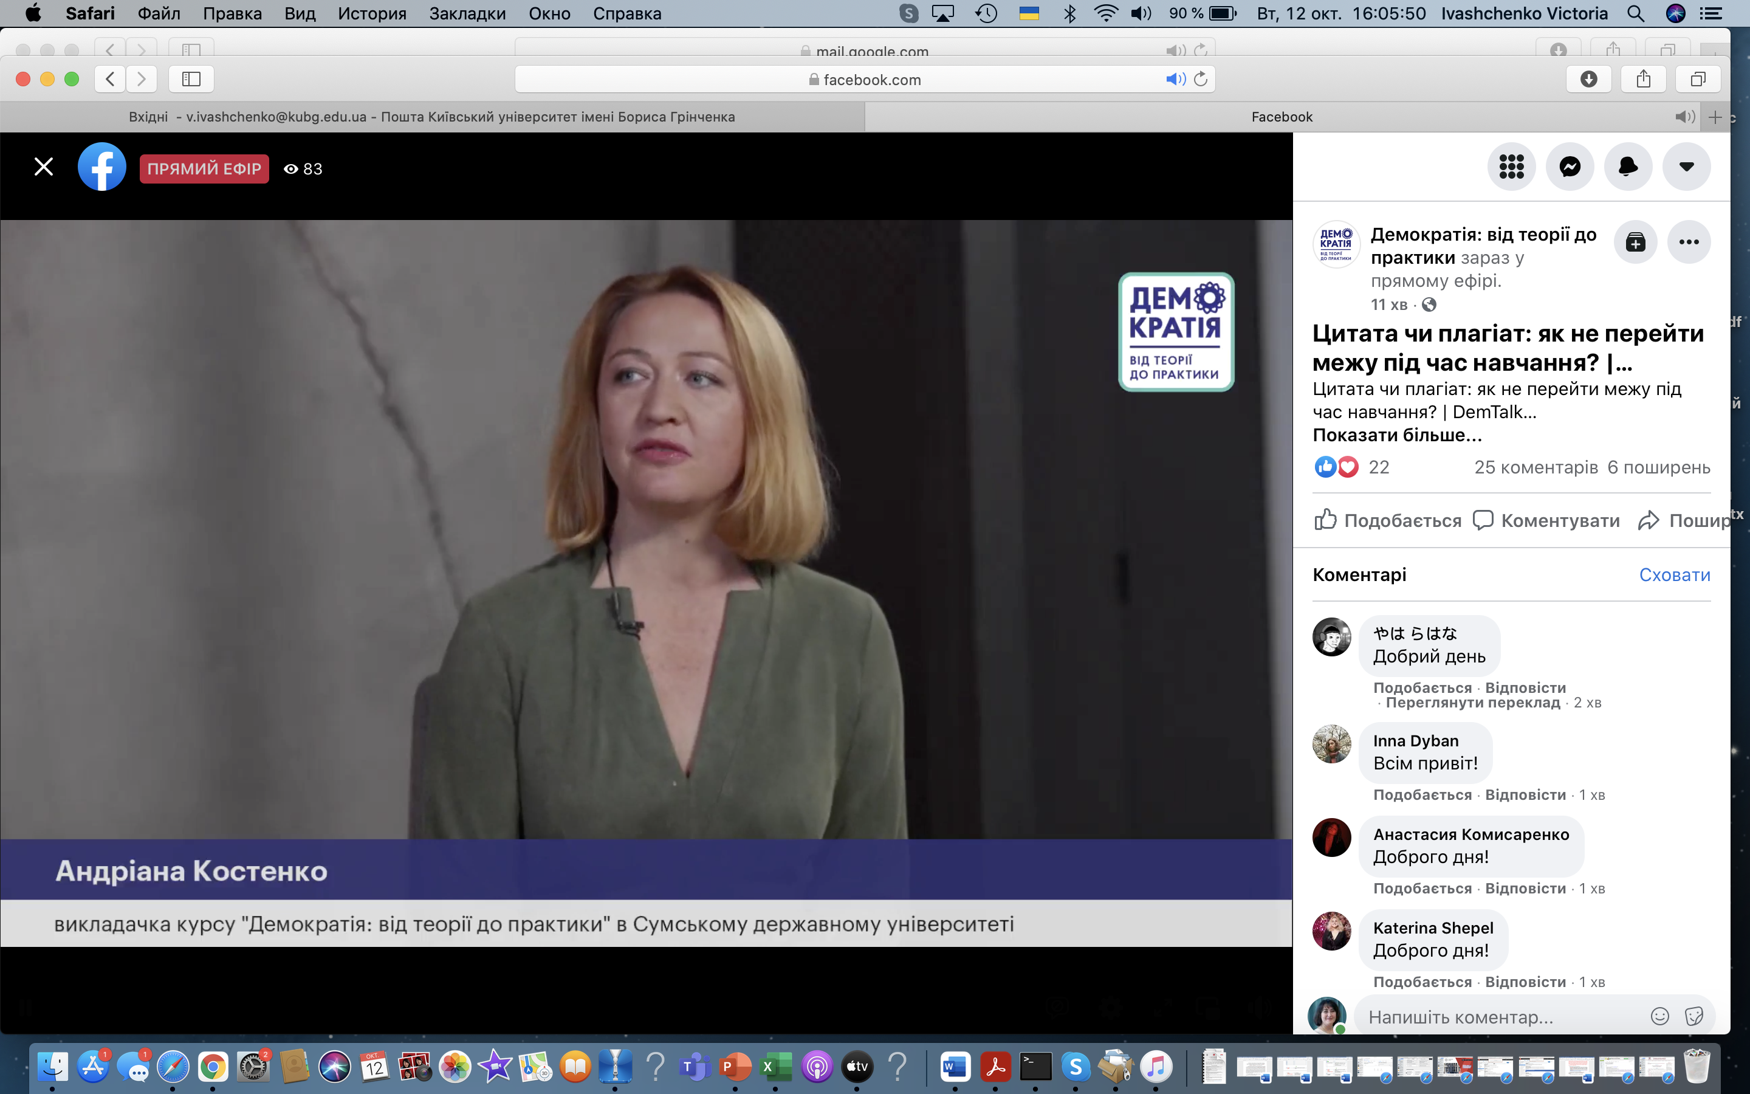Viewport: 1750px width, 1094px height.
Task: Click the Facebook logo in video header
Action: pyautogui.click(x=102, y=167)
